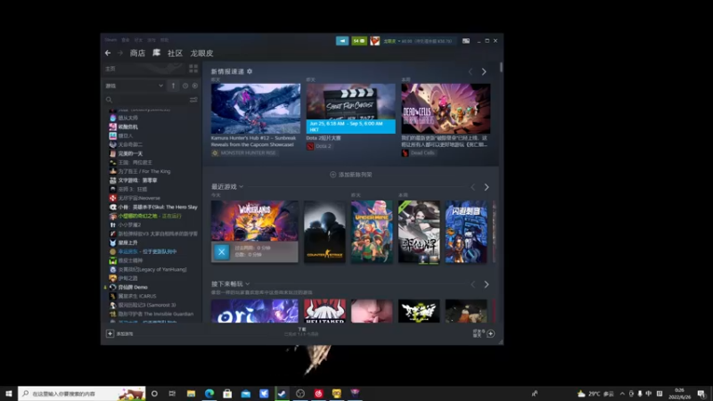Show next news with right arrow
Viewport: 713px width, 401px height.
484,72
